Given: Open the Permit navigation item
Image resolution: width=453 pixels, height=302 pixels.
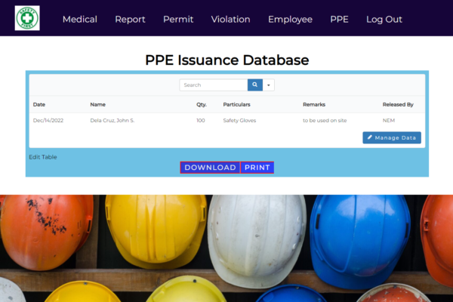Looking at the screenshot, I should [x=178, y=20].
